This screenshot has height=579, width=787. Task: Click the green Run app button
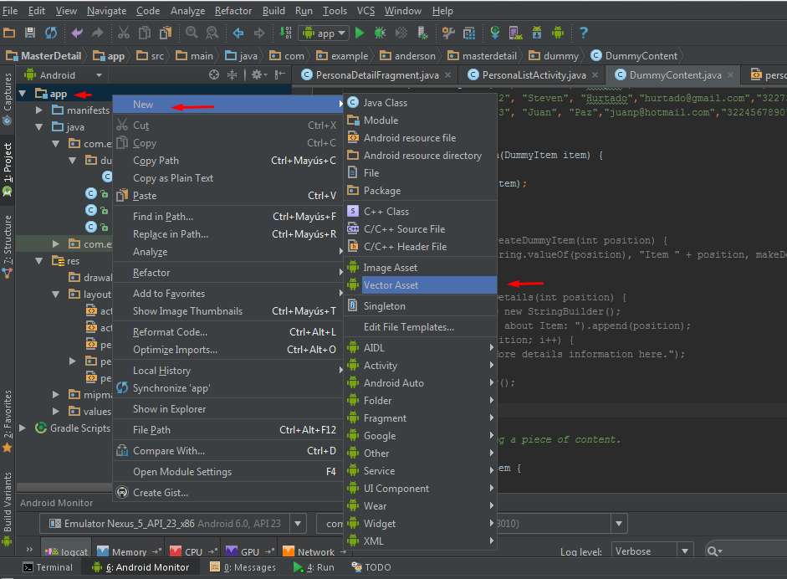(360, 33)
